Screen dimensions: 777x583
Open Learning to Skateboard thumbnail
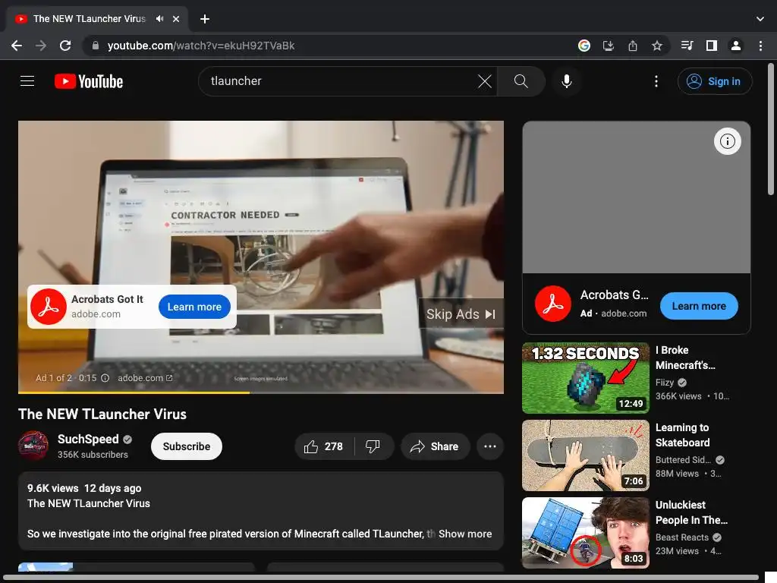(x=586, y=455)
